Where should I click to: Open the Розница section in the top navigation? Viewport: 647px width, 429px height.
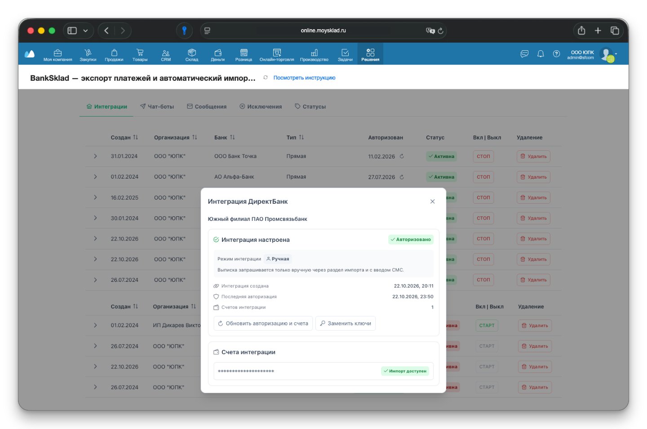click(244, 55)
